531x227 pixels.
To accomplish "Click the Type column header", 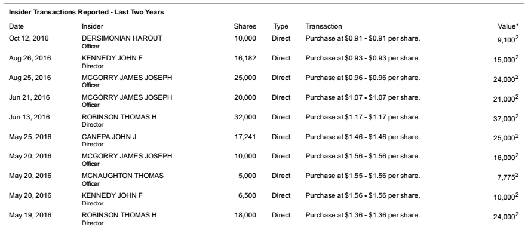I will tap(281, 26).
